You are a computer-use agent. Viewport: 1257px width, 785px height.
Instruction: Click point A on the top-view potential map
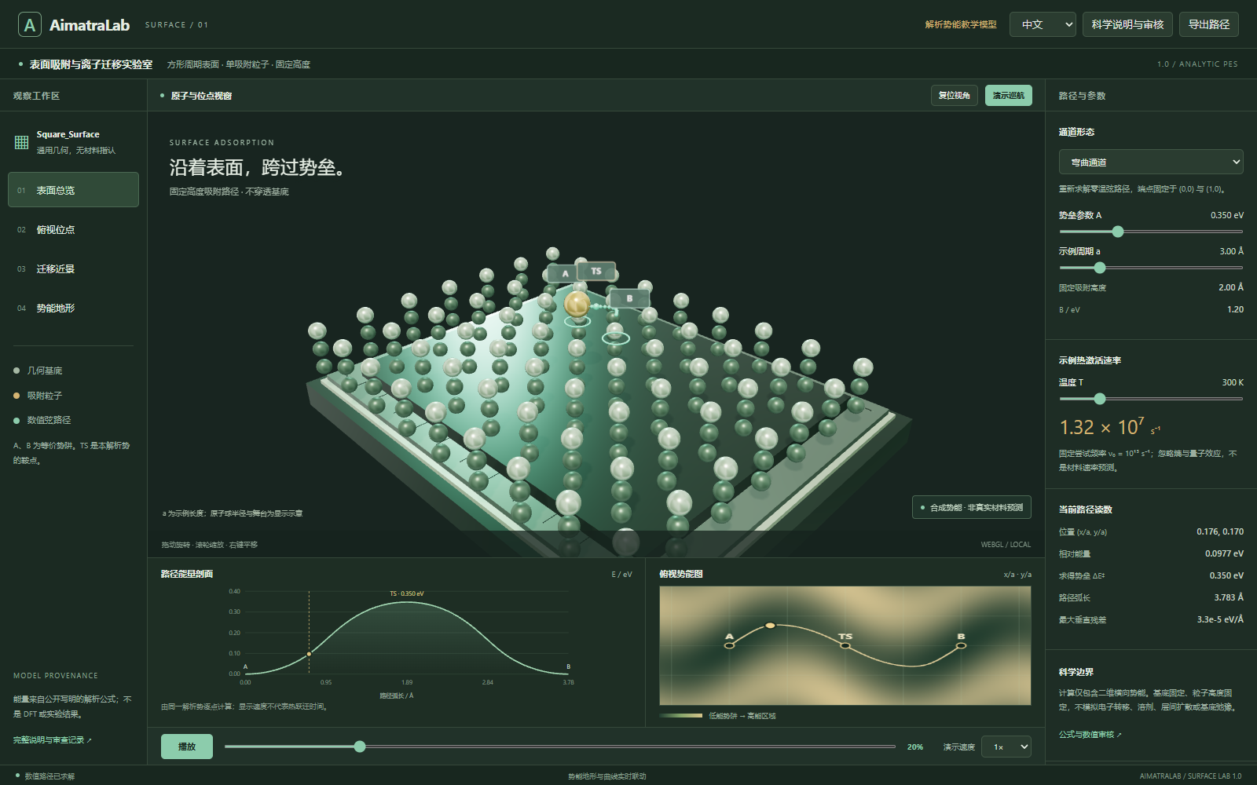[730, 645]
